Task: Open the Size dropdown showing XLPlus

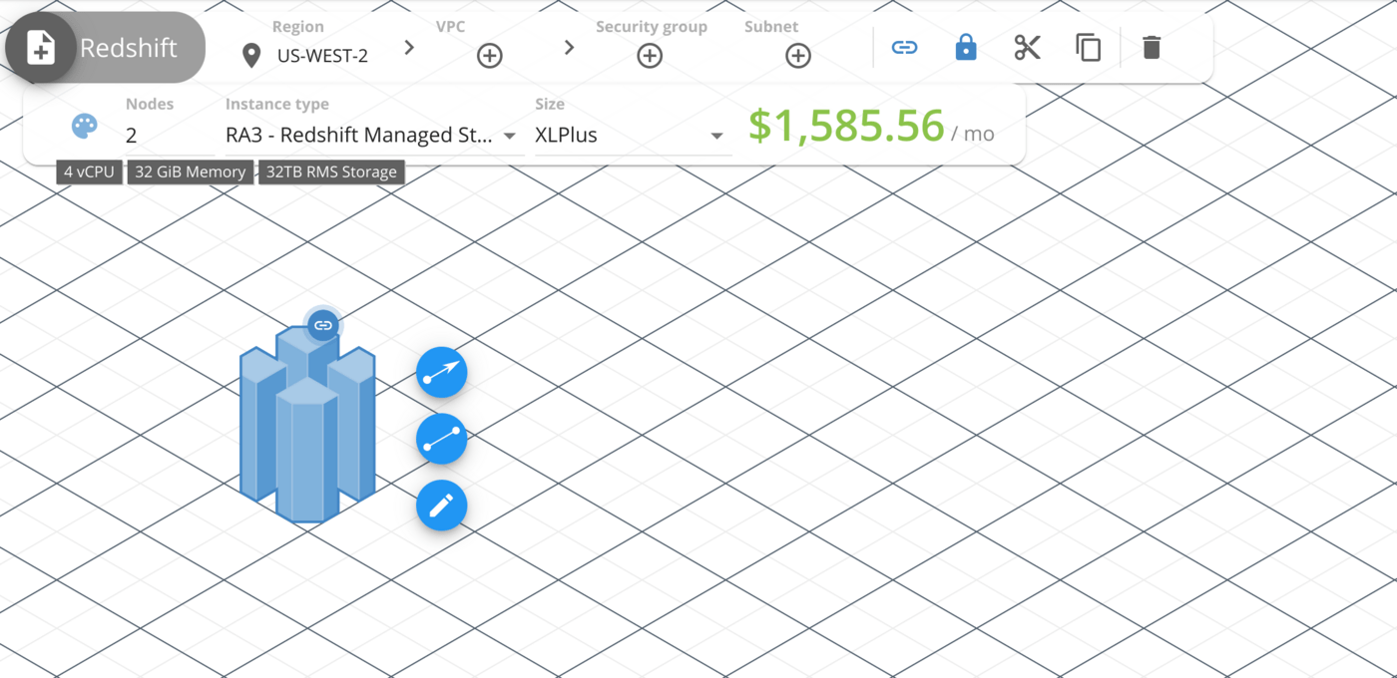Action: [x=633, y=136]
